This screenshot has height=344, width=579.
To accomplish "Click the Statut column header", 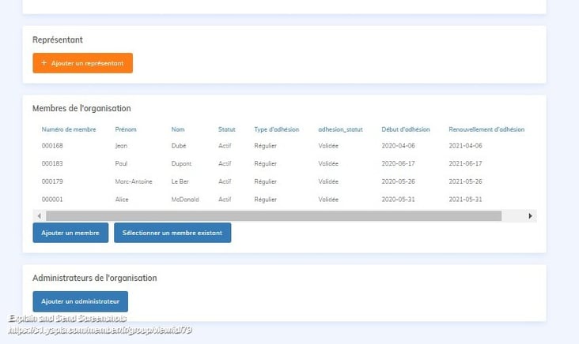I will coord(227,129).
